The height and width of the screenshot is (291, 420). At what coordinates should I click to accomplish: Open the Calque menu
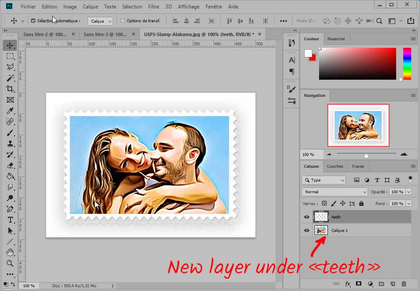coord(90,7)
